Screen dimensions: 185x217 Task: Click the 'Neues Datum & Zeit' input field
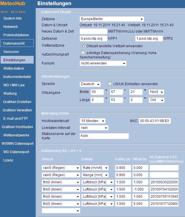[93, 31]
